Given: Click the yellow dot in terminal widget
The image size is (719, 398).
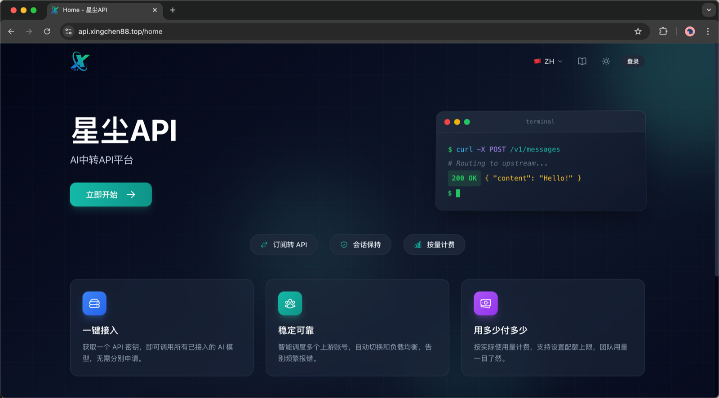Looking at the screenshot, I should click(x=457, y=122).
